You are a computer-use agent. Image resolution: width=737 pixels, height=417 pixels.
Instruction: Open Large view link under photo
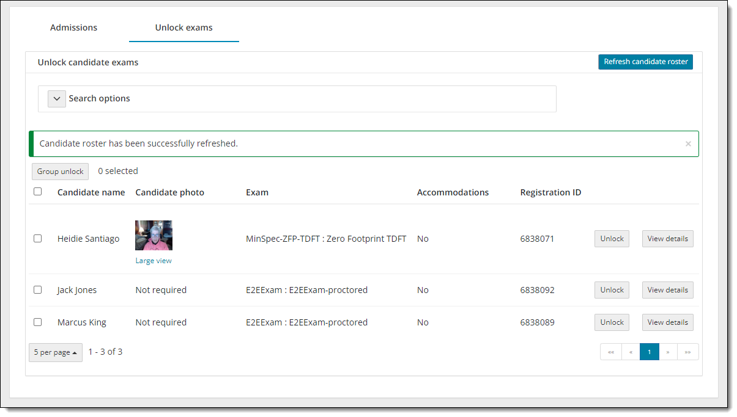point(154,261)
